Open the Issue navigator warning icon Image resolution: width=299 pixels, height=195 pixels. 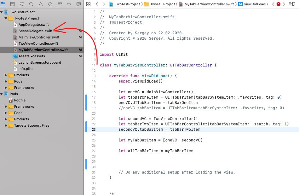pos(41,4)
